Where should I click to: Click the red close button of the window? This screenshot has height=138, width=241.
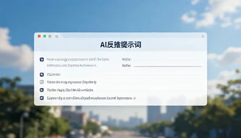click(39, 36)
